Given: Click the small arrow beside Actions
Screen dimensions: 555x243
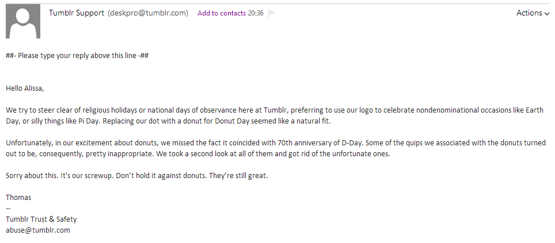Looking at the screenshot, I should pyautogui.click(x=547, y=14).
